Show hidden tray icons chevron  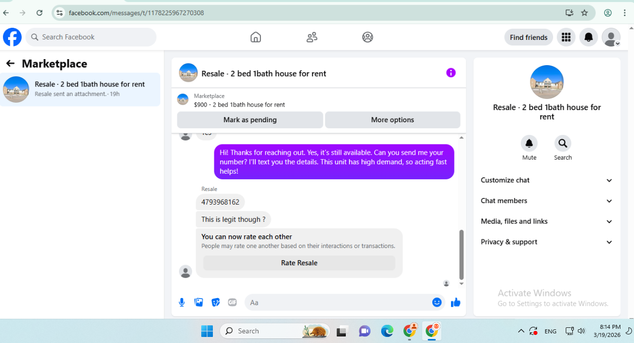[x=521, y=331]
